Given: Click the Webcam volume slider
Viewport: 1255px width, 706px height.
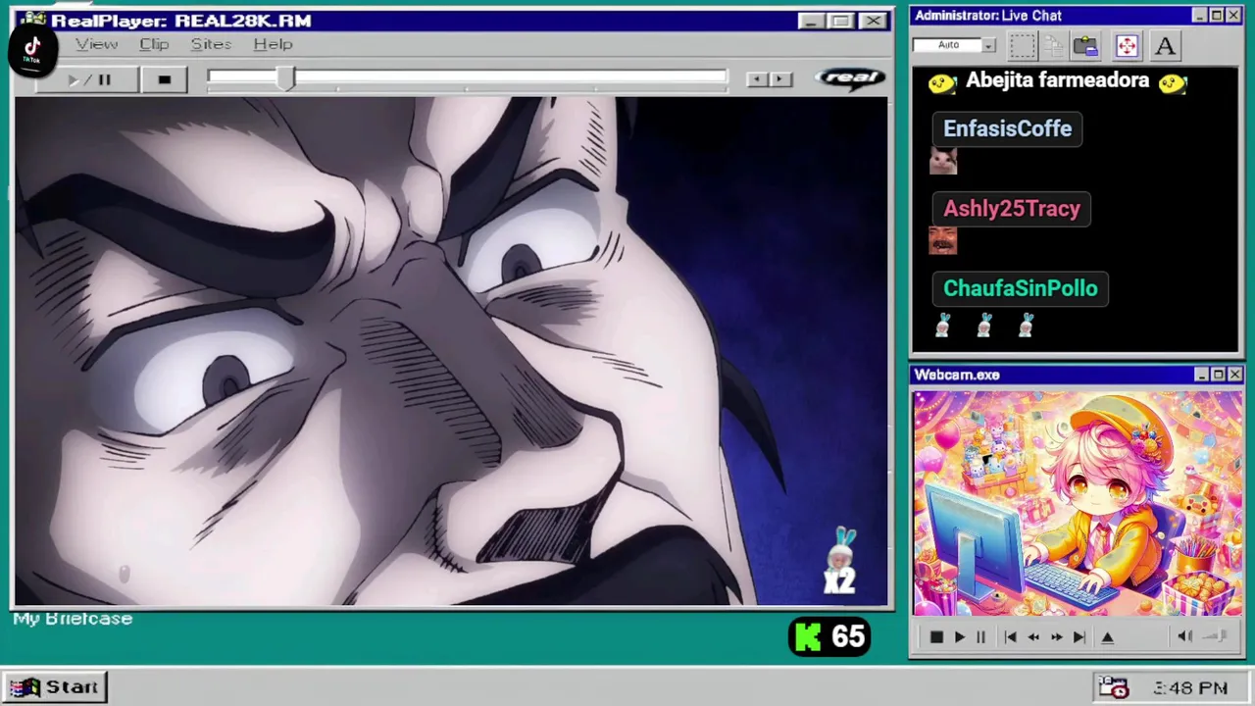Looking at the screenshot, I should [1216, 636].
